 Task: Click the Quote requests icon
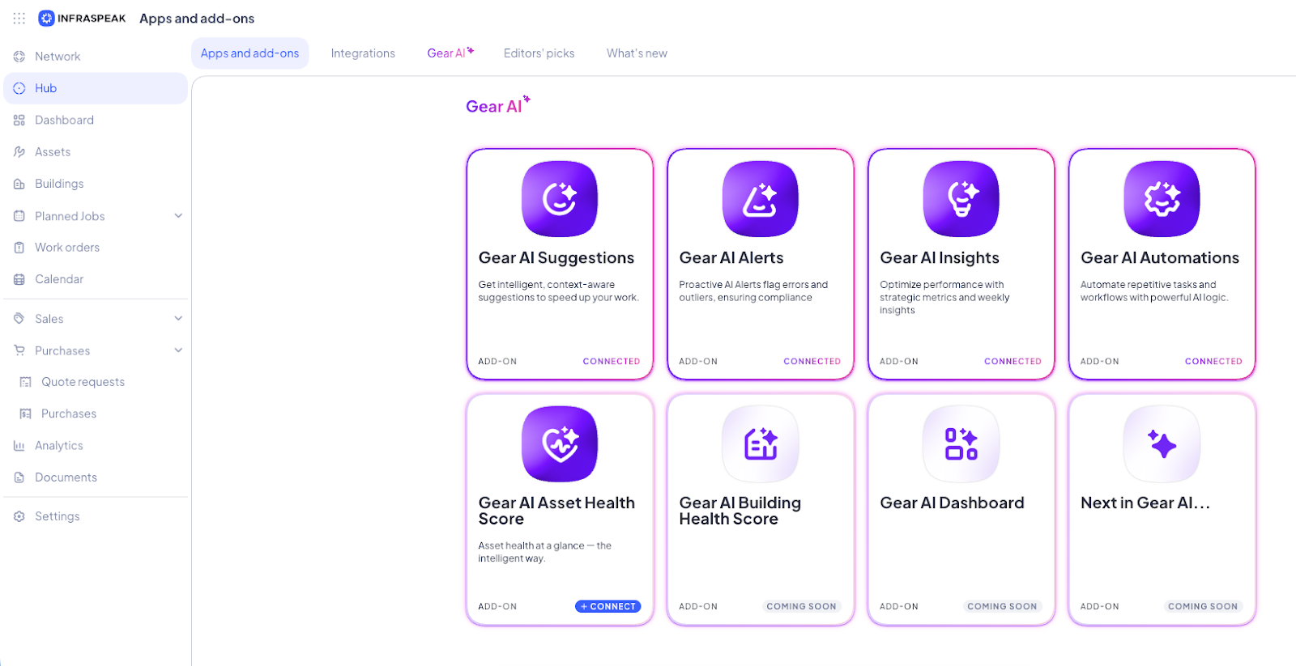26,382
